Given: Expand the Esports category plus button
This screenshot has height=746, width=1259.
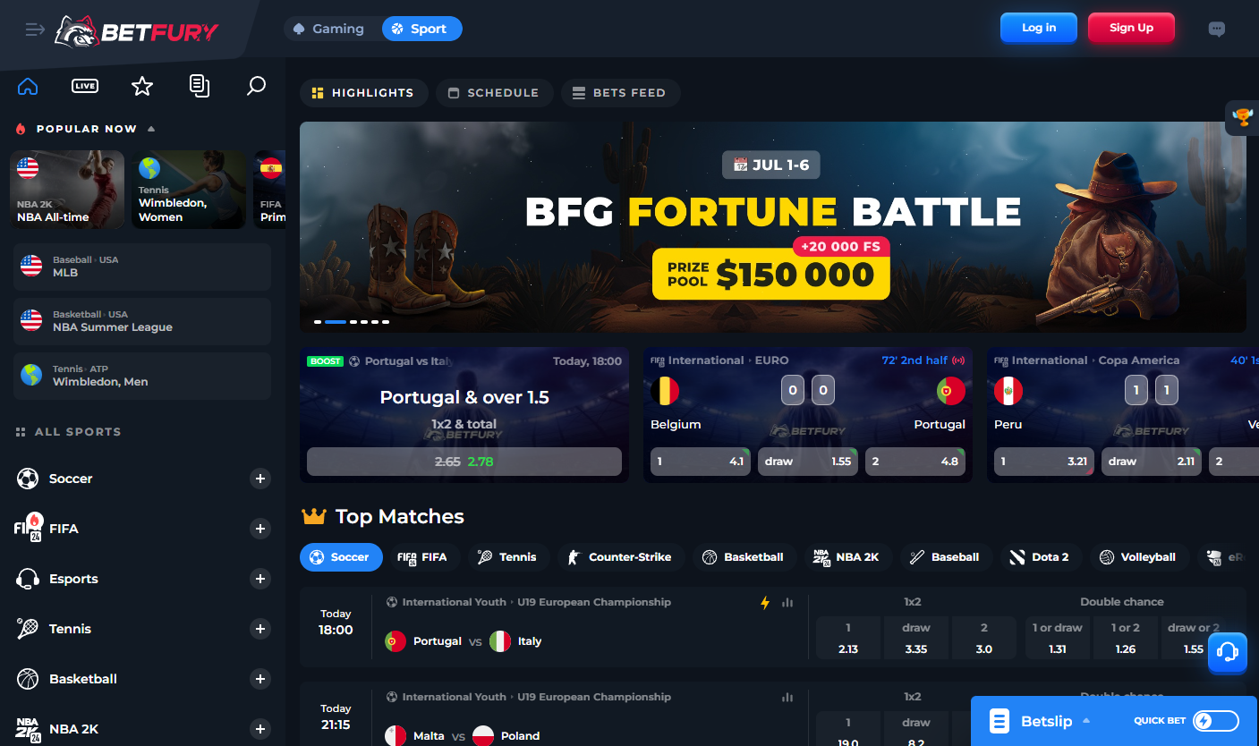Looking at the screenshot, I should (260, 579).
